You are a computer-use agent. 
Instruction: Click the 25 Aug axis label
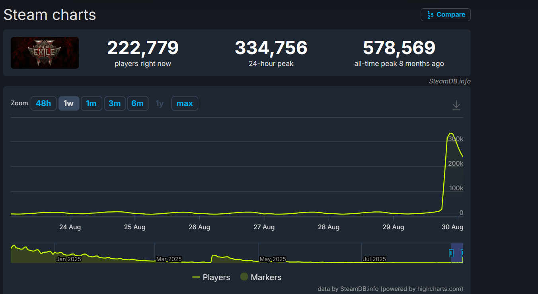(134, 227)
